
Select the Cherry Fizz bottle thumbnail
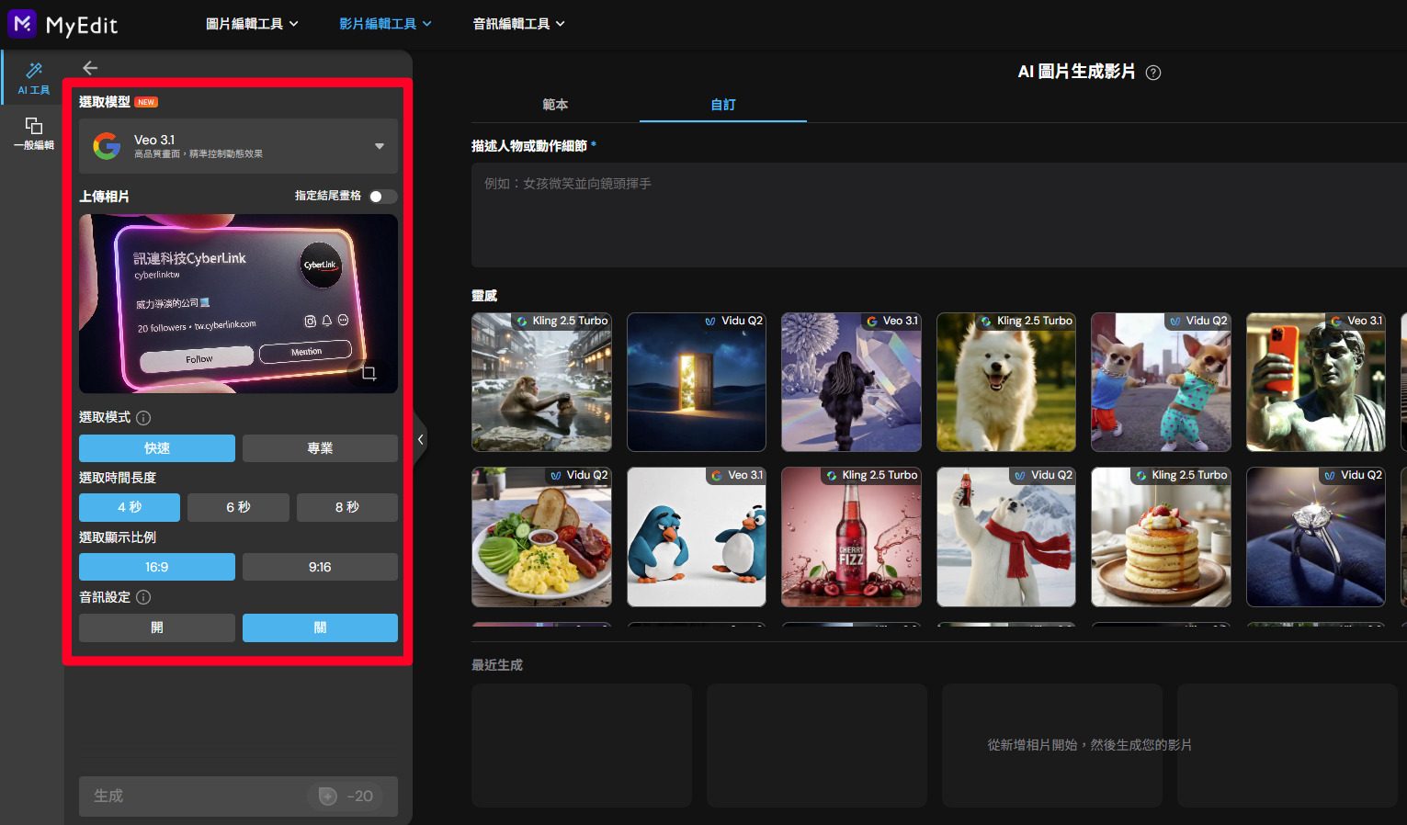click(x=851, y=537)
